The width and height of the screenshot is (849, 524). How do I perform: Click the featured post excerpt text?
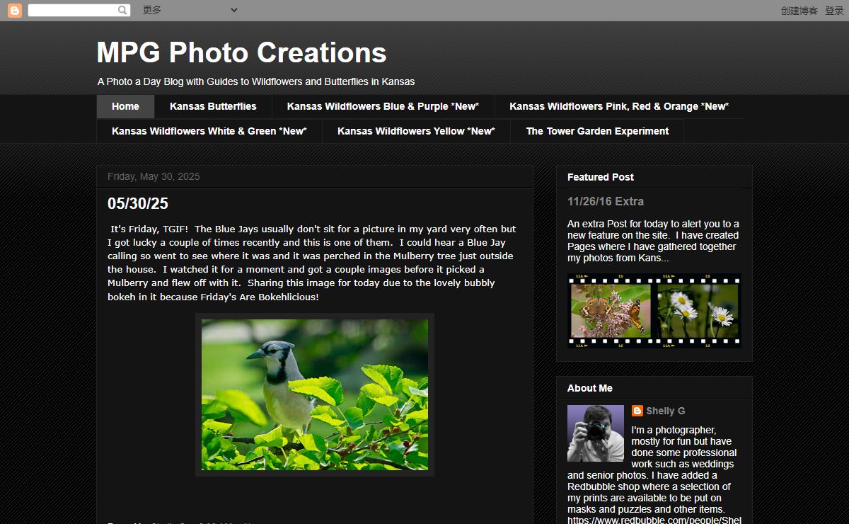click(x=654, y=241)
